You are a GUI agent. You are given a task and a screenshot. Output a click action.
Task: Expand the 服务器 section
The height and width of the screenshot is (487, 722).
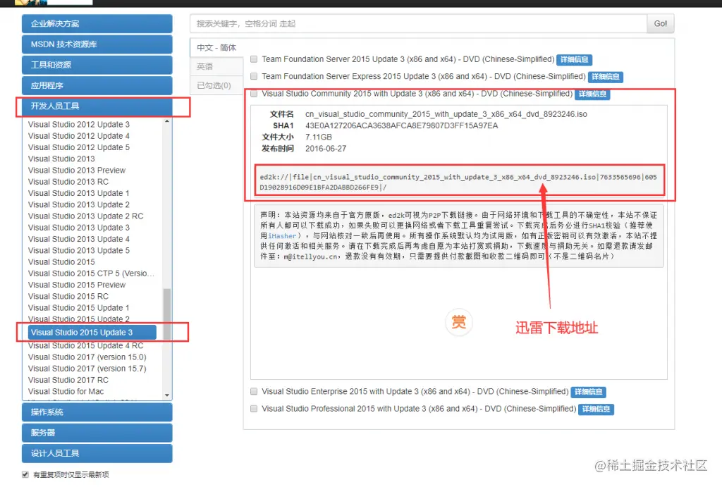97,433
